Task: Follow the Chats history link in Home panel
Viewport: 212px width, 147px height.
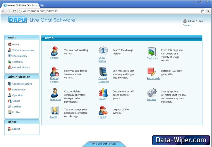Action: click(x=102, y=59)
